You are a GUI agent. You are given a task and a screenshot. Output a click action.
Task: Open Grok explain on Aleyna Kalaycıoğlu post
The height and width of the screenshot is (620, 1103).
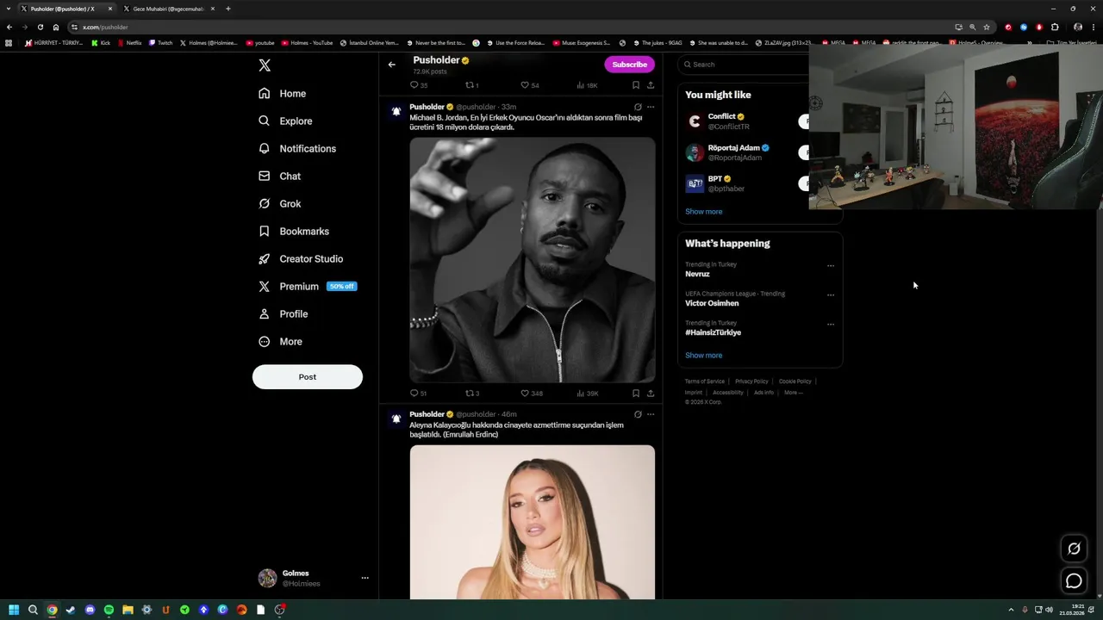tap(638, 414)
